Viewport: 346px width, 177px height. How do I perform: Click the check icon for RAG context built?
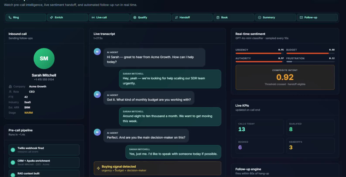point(13,175)
